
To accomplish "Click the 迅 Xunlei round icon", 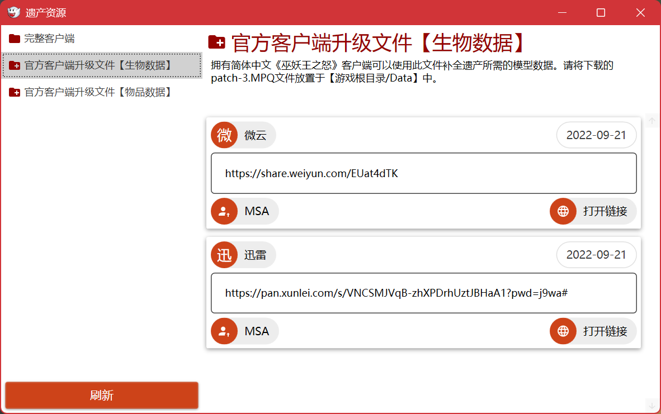I will click(x=224, y=255).
